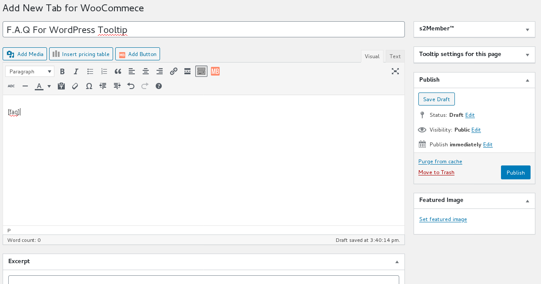
Task: Toggle bold formatting in the editor
Action: [62, 71]
